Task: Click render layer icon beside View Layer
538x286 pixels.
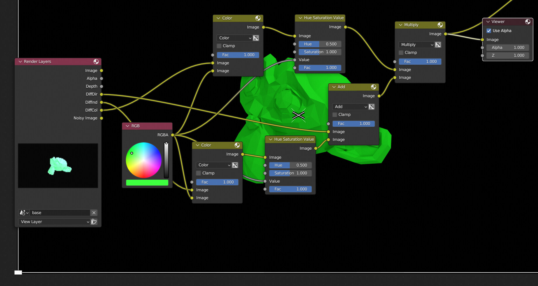Action: click(x=94, y=222)
